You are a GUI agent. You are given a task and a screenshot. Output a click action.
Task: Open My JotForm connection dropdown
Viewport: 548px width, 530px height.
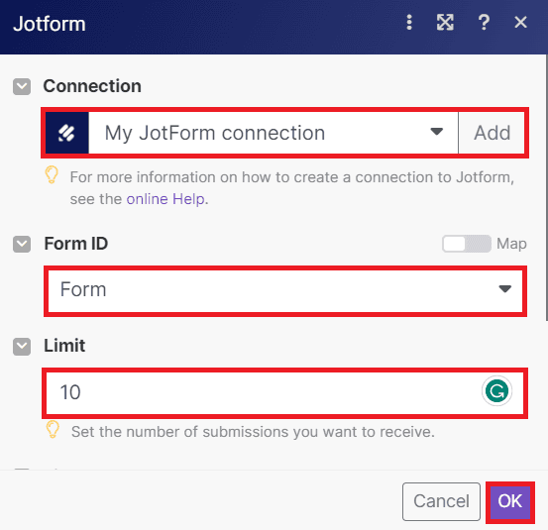[x=274, y=133]
